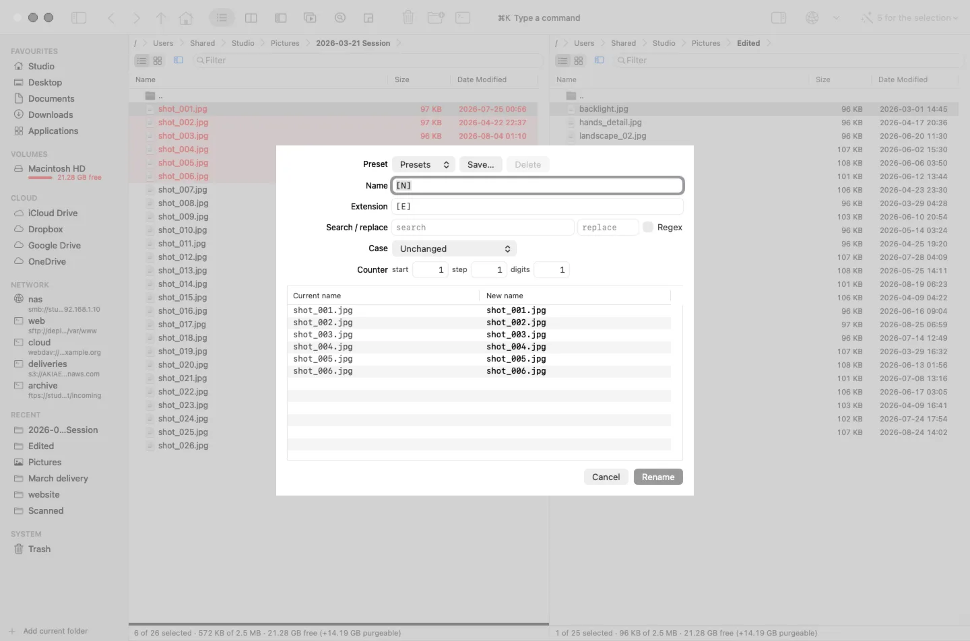Open the trash icon in the toolbar

[408, 18]
